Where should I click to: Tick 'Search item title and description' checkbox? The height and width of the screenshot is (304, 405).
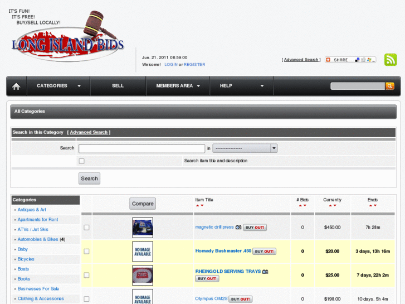[x=82, y=161]
